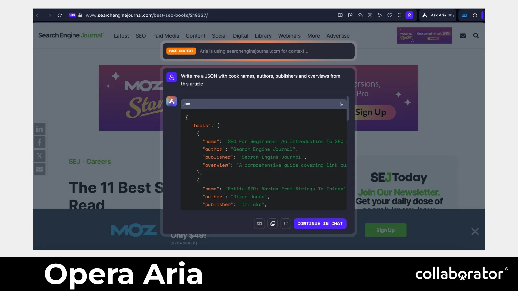Click the PAGE CONTEXT orange badge

181,51
